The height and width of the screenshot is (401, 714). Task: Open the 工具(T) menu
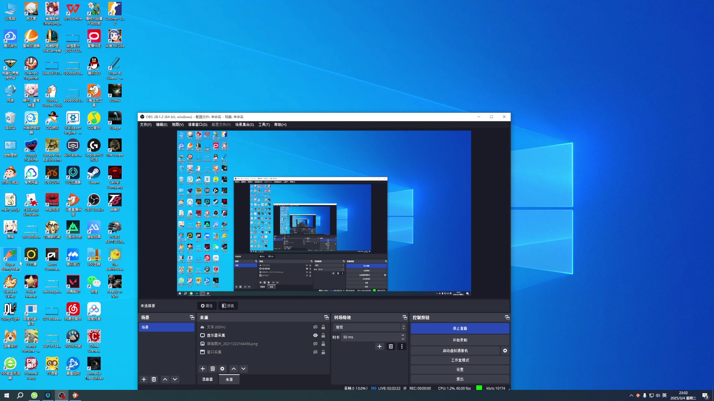pyautogui.click(x=264, y=125)
